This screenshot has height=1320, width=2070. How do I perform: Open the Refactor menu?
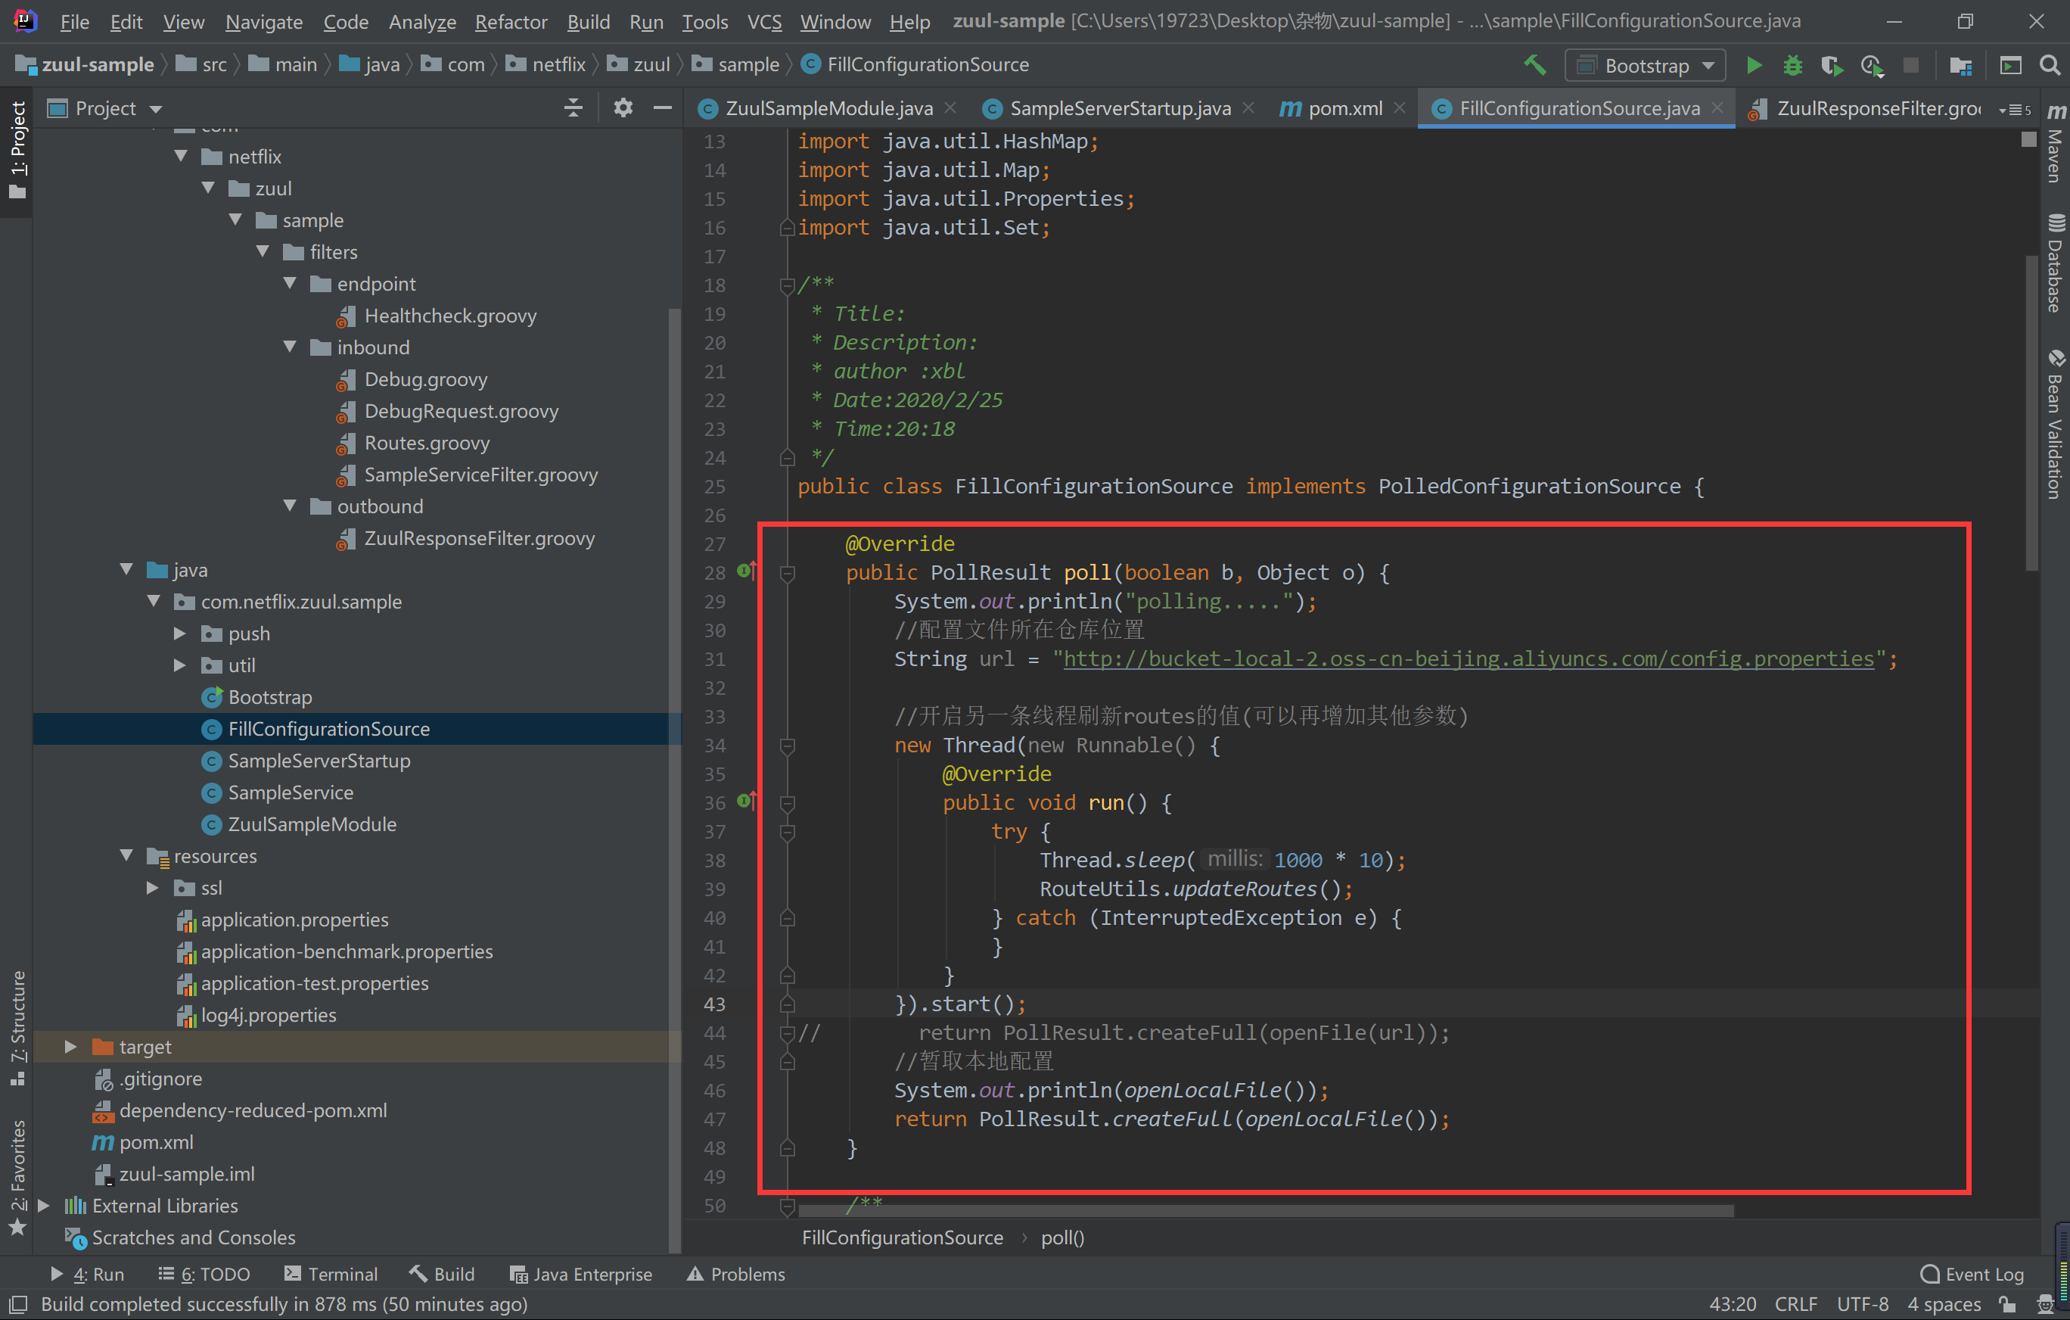[511, 21]
